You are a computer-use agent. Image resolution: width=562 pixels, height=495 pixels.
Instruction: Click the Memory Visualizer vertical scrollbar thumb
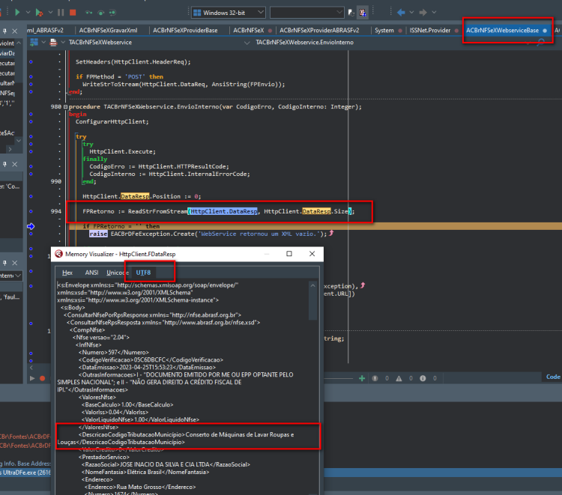[313, 305]
